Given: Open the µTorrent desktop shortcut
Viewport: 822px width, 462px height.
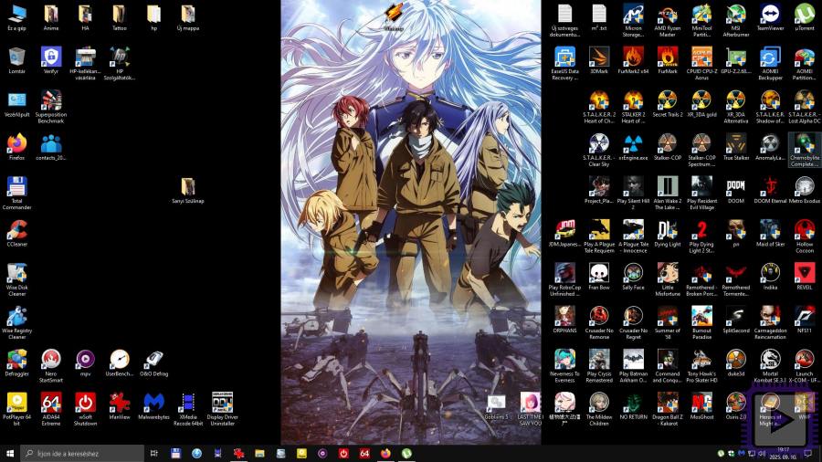Looking at the screenshot, I should click(x=804, y=18).
